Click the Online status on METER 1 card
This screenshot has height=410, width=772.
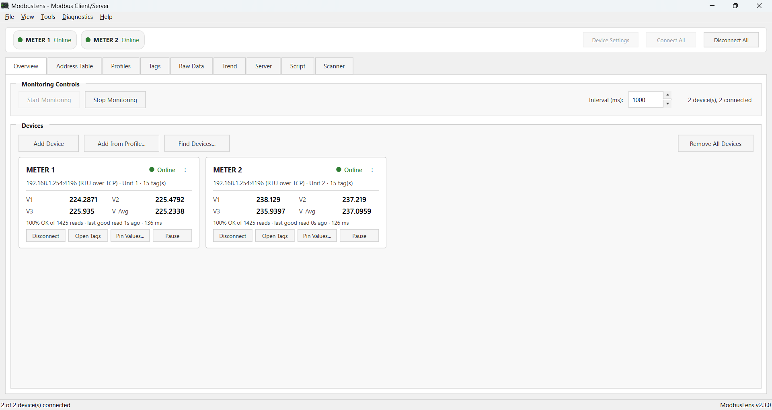pyautogui.click(x=162, y=170)
